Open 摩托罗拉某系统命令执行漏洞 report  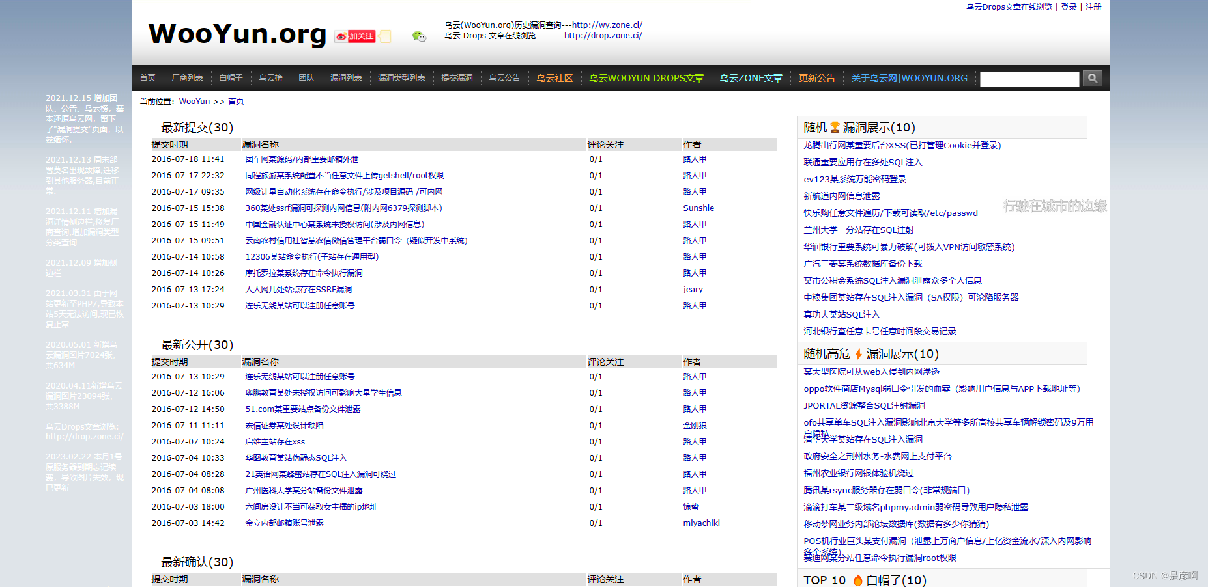click(304, 273)
